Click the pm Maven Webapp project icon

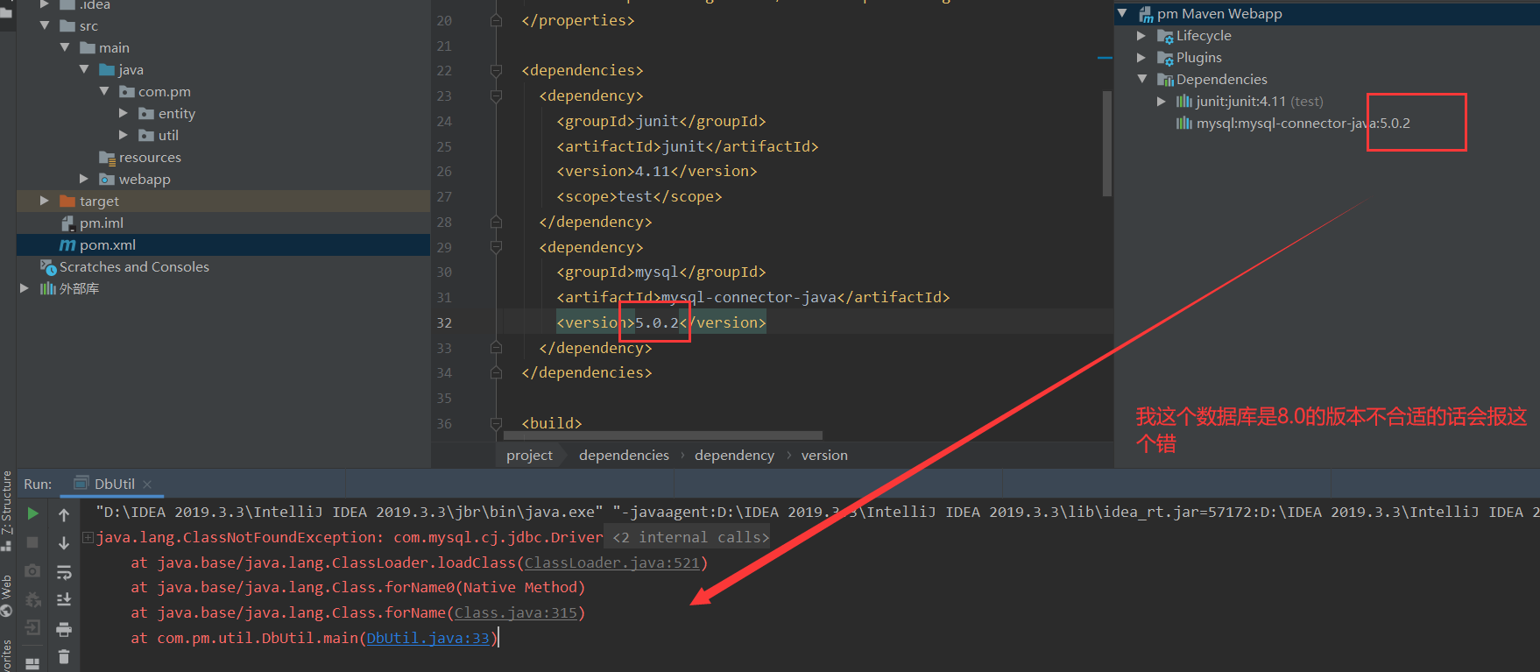click(1146, 14)
